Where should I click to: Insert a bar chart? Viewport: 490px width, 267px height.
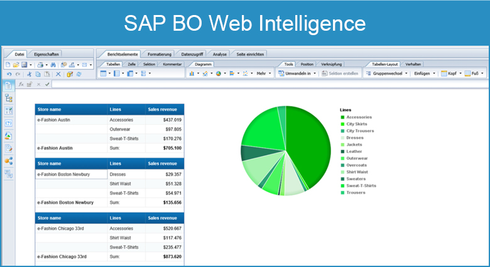coord(232,73)
